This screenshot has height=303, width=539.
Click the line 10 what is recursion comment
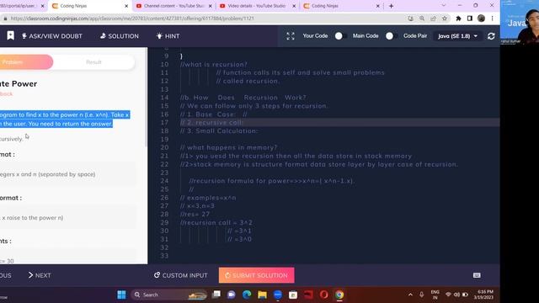[x=213, y=65]
